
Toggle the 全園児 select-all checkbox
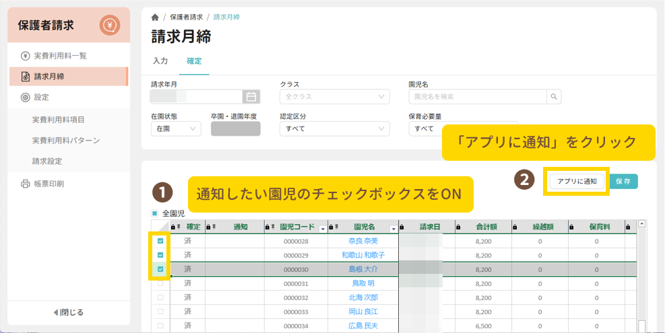coord(155,213)
